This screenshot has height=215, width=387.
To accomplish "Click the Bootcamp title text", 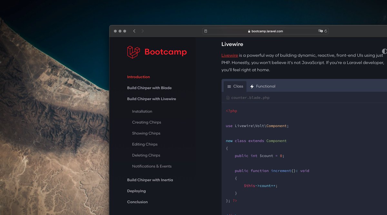I will point(165,52).
